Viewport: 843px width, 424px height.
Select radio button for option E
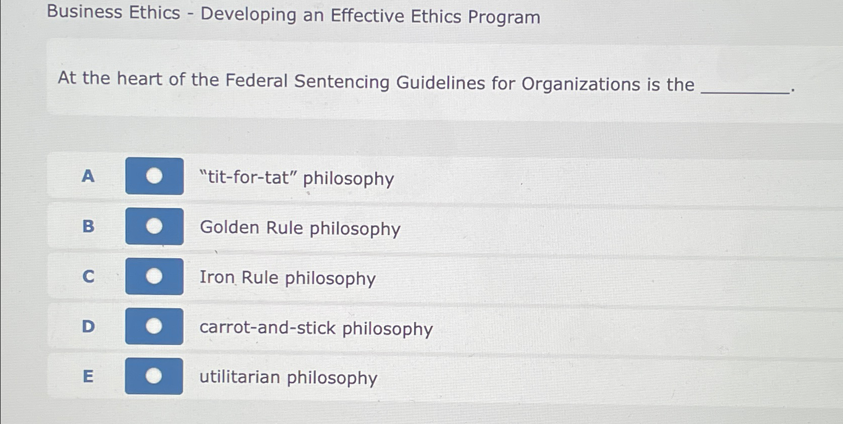pos(154,377)
